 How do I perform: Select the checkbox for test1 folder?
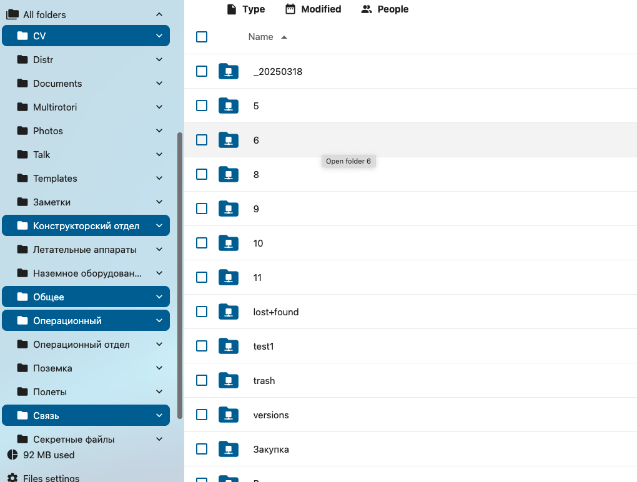(202, 346)
